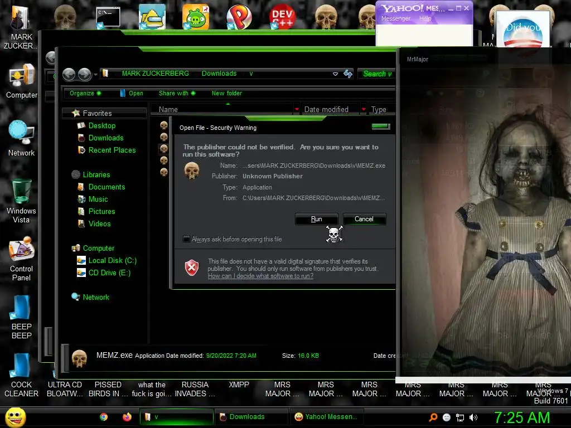571x428 pixels.
Task: Open Firefox from the taskbar
Action: click(127, 417)
